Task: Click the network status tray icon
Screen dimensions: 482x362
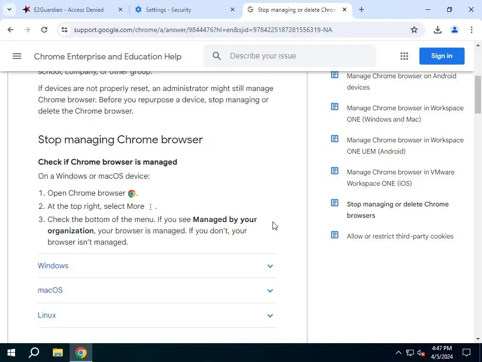Action: click(x=410, y=353)
